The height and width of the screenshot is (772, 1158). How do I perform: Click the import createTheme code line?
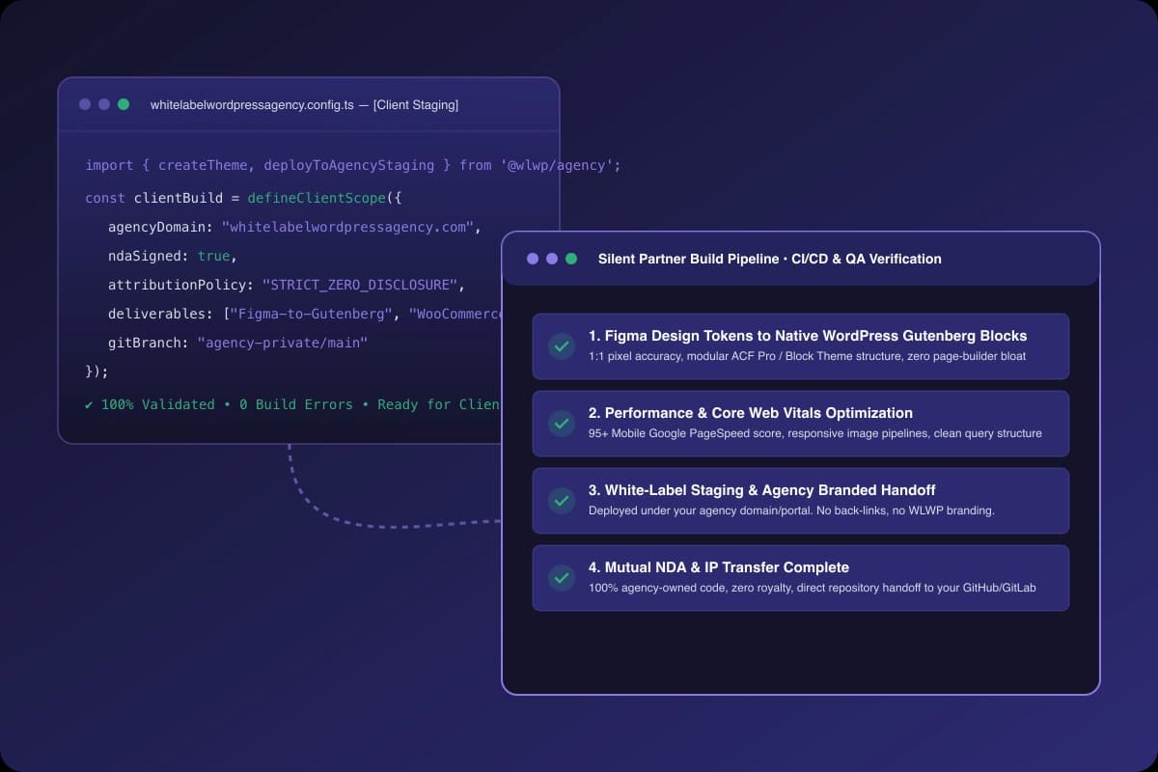(x=353, y=165)
